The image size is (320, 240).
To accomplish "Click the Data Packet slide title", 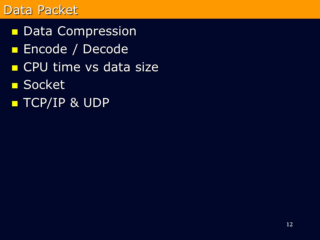I will click(41, 10).
